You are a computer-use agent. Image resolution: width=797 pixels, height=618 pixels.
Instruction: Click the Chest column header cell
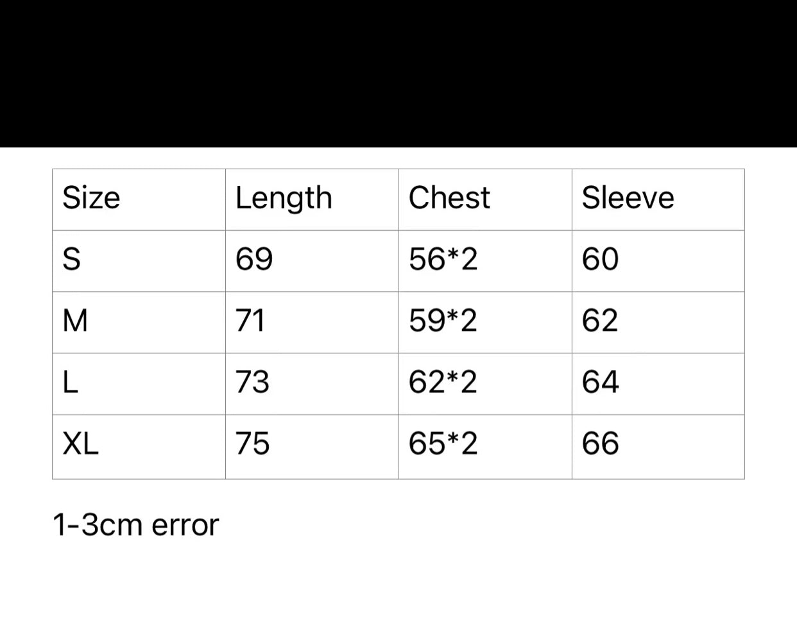pyautogui.click(x=449, y=198)
